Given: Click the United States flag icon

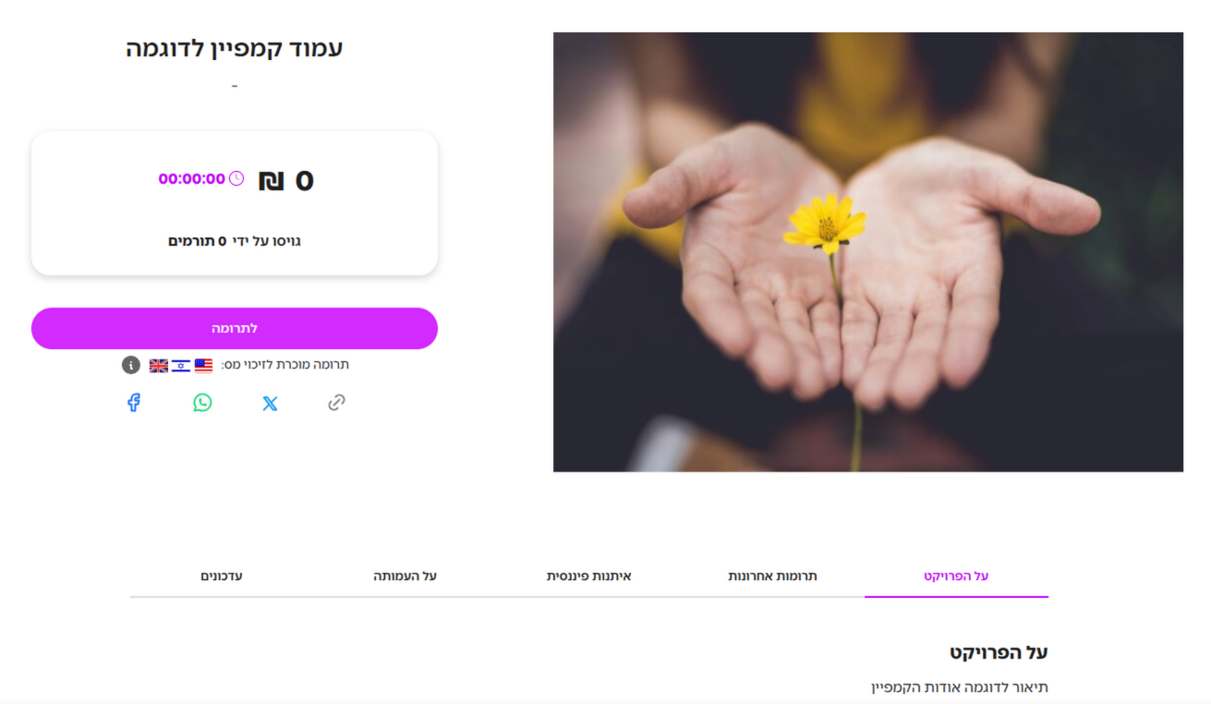Looking at the screenshot, I should tap(203, 365).
